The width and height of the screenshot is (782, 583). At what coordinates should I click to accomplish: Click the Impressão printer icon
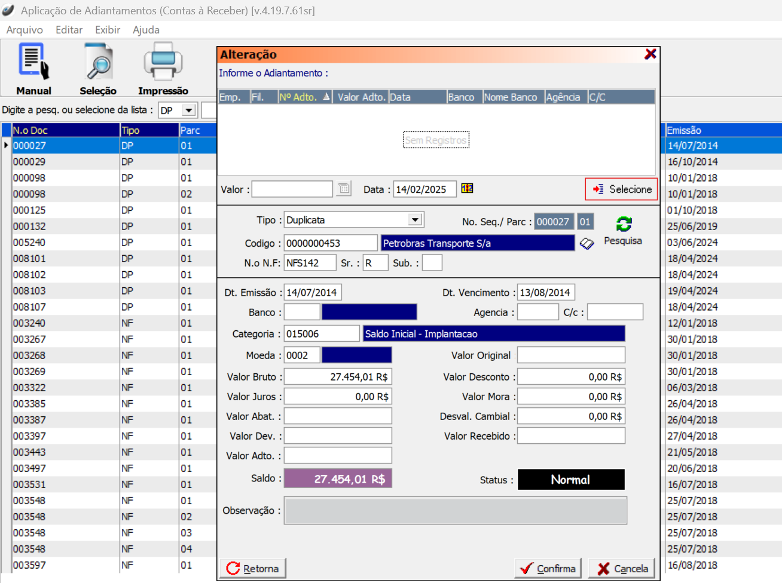point(163,62)
